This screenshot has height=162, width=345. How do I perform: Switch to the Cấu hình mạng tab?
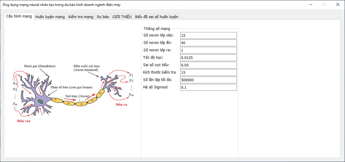19,17
